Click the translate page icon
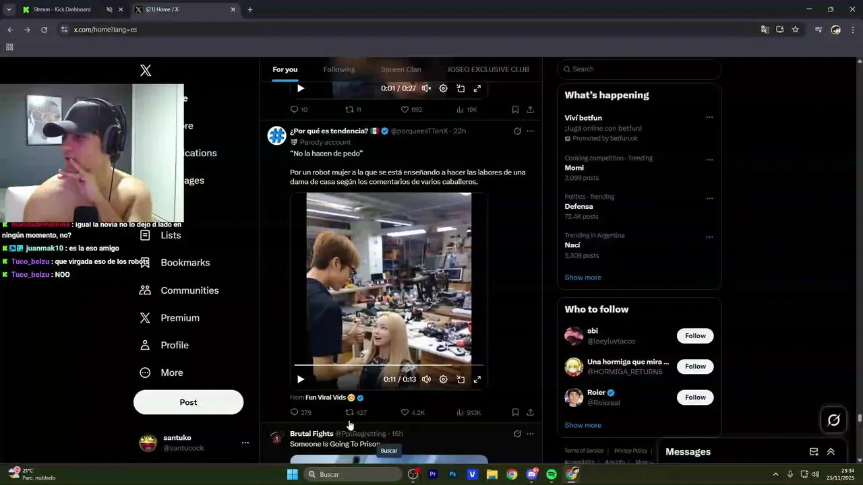Viewport: 863px width, 485px height. (x=765, y=30)
